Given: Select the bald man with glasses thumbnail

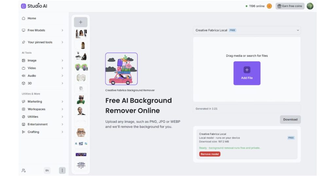Looking at the screenshot, I should (x=81, y=132).
